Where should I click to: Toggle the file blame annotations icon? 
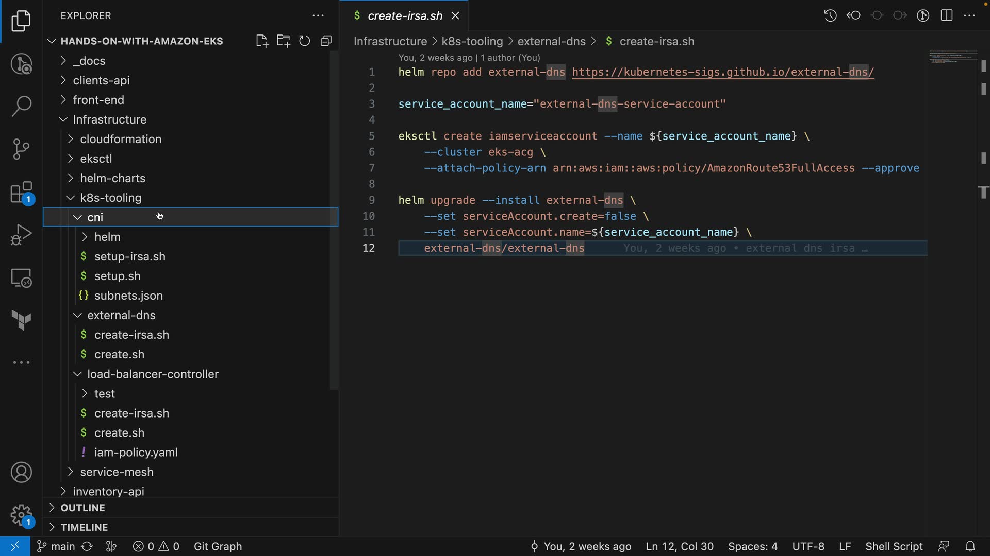coord(923,15)
